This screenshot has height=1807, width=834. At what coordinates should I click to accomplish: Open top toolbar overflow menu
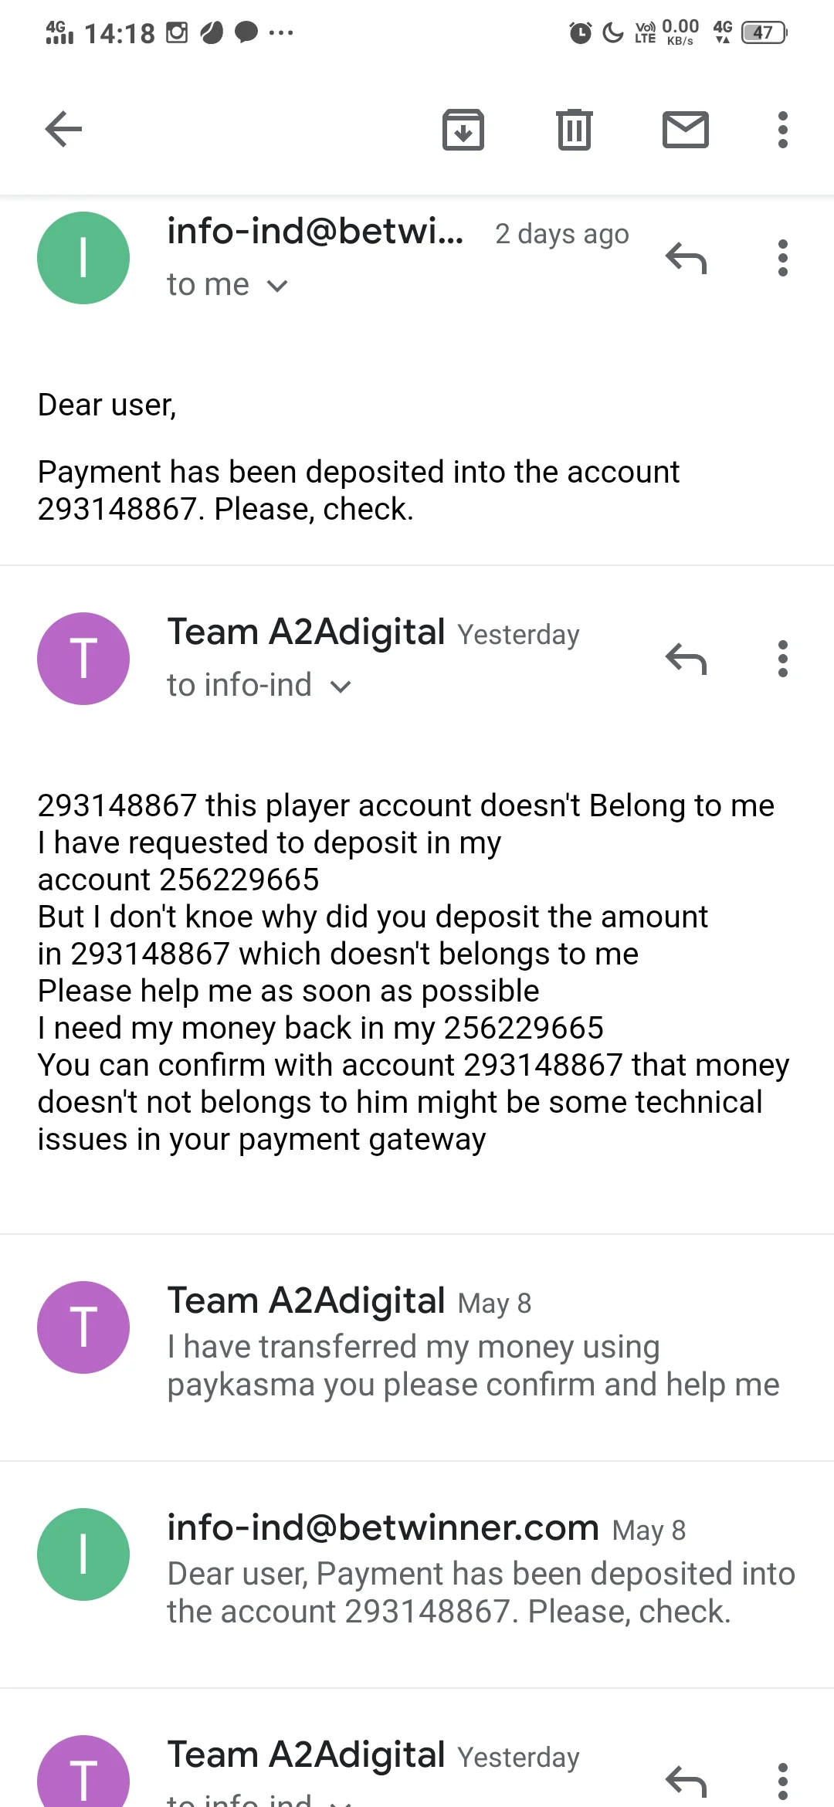tap(782, 129)
